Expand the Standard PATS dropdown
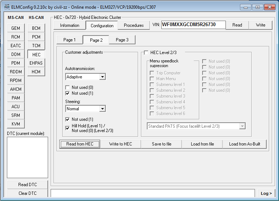The width and height of the screenshot is (279, 201). (242, 126)
